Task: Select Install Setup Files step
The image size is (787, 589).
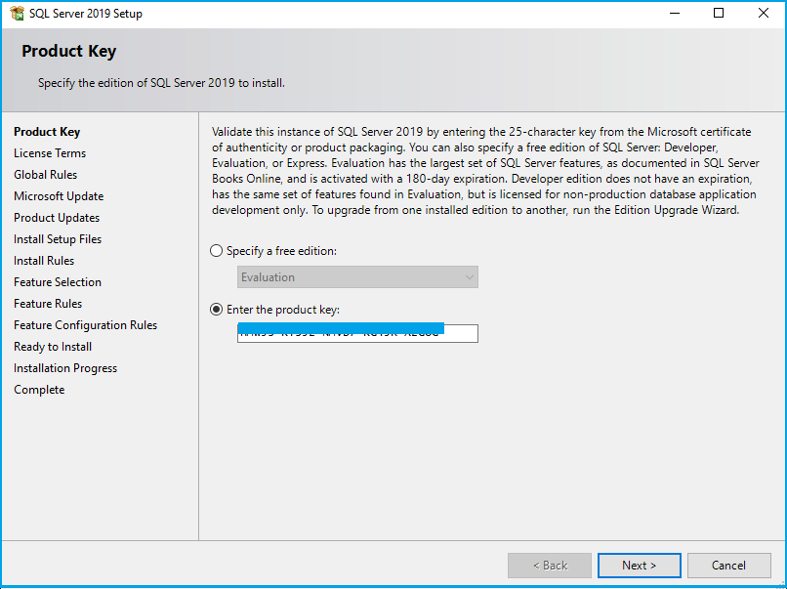Action: tap(58, 239)
